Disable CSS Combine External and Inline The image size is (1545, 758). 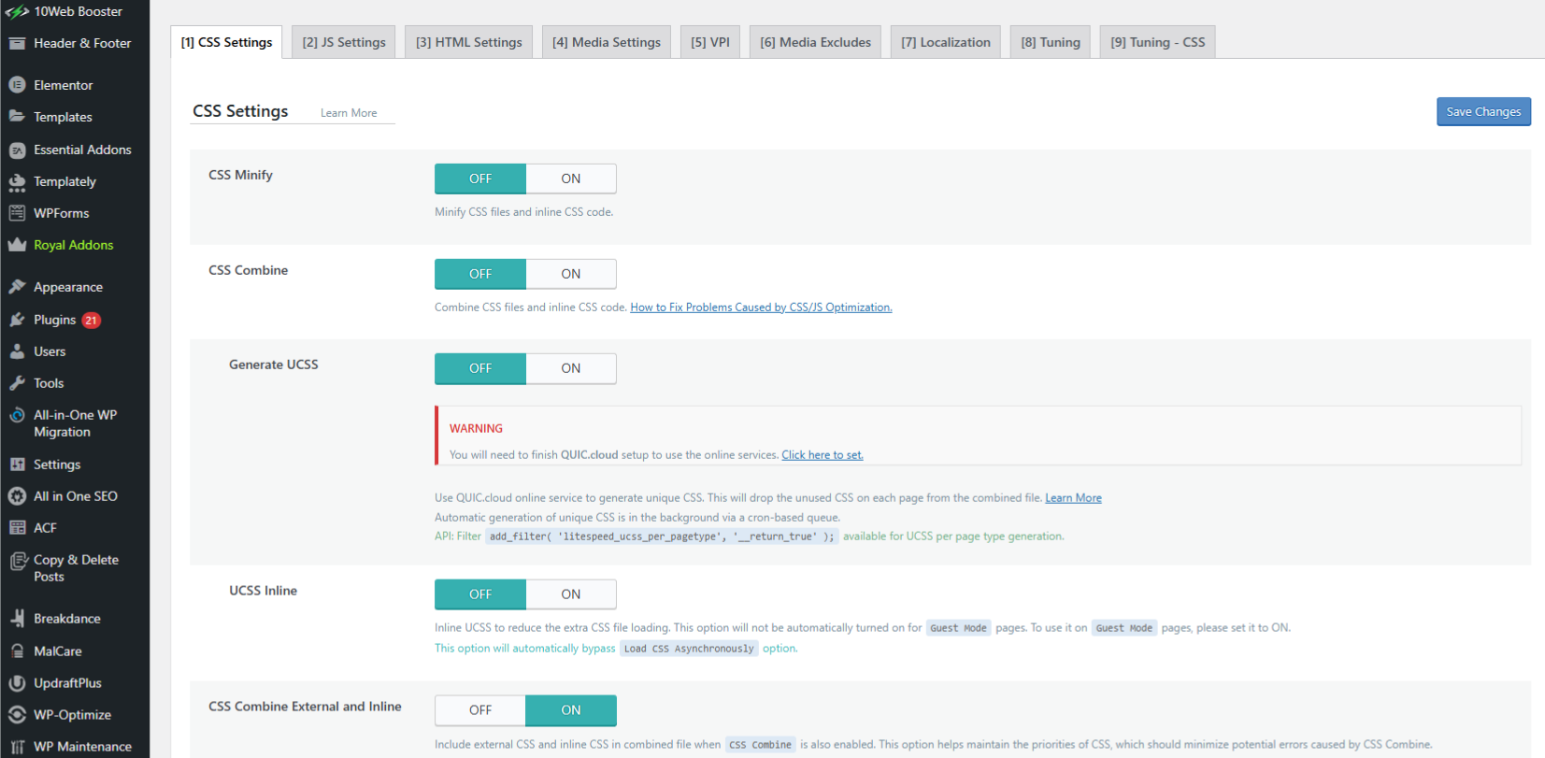pos(480,710)
